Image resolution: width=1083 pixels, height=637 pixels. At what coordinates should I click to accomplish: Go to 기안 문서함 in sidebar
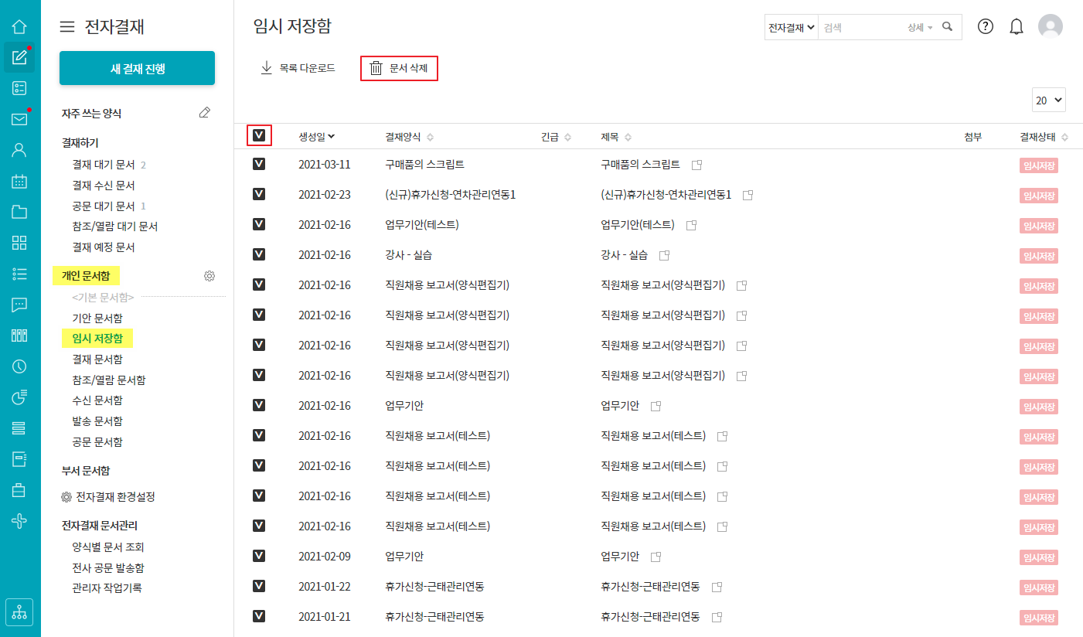click(x=97, y=318)
